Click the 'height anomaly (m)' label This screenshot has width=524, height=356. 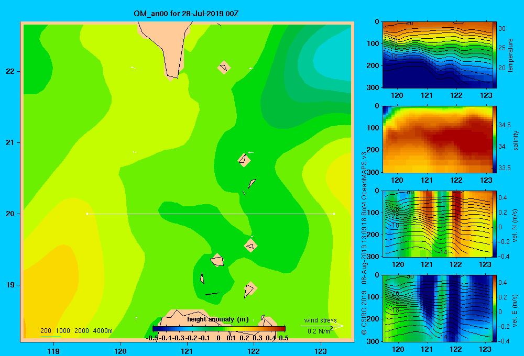click(218, 319)
